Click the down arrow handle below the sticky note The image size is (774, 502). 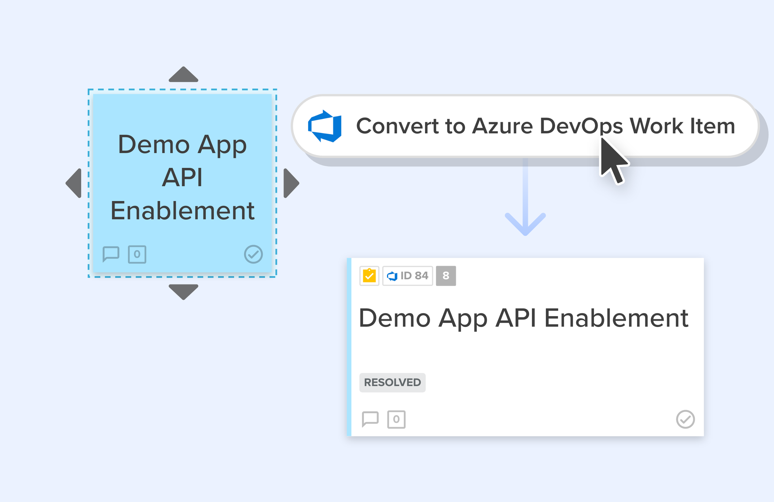pos(183,292)
